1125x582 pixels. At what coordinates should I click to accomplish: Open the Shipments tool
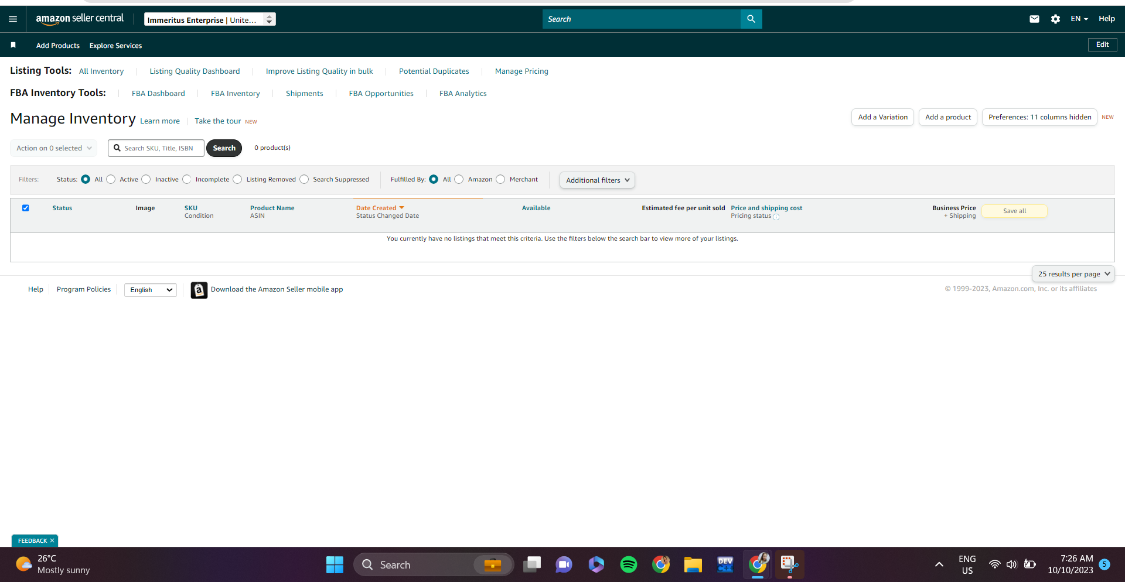point(304,94)
